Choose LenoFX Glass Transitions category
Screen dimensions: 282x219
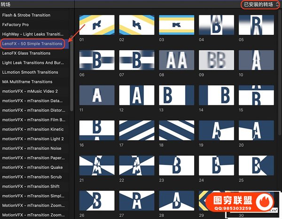pyautogui.click(x=27, y=53)
